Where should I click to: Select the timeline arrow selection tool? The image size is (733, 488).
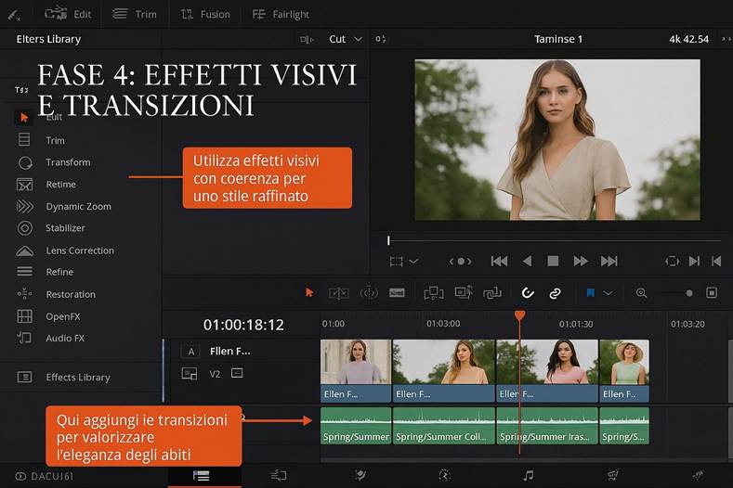coord(309,293)
